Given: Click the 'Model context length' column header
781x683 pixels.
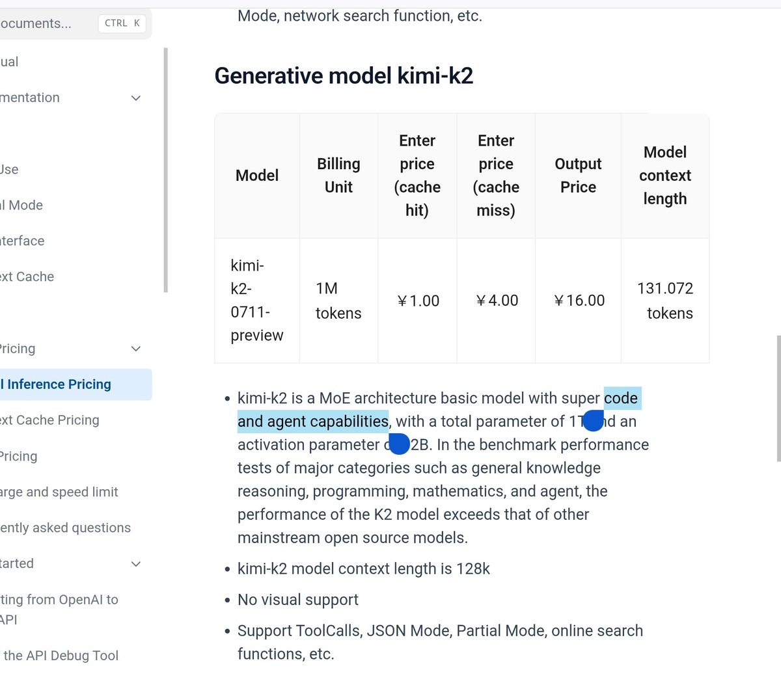Looking at the screenshot, I should [665, 176].
